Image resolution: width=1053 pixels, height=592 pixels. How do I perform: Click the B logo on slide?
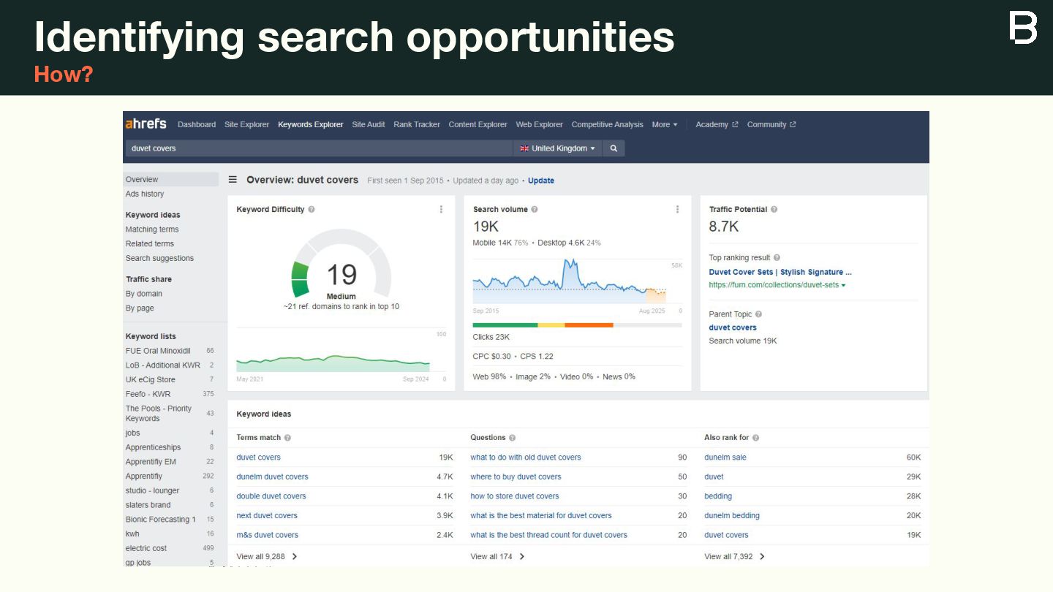tap(1023, 27)
